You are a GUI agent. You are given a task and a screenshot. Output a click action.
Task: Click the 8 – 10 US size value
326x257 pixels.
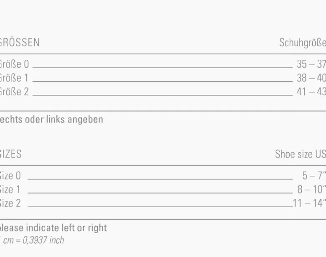tap(311, 190)
